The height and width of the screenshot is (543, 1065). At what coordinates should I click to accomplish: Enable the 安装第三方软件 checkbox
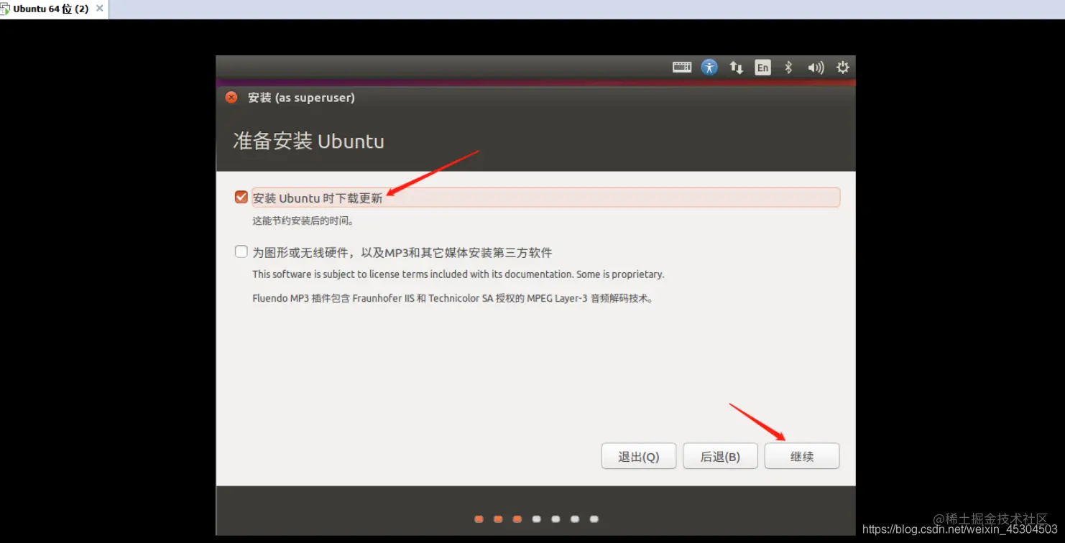(241, 252)
